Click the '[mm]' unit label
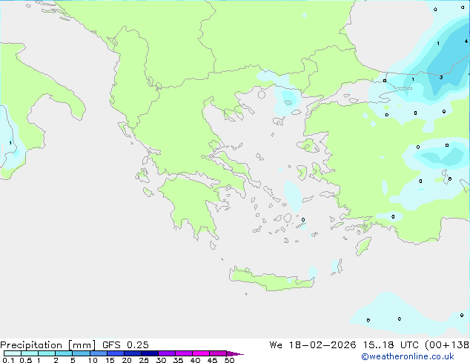The width and height of the screenshot is (470, 363). click(x=82, y=345)
